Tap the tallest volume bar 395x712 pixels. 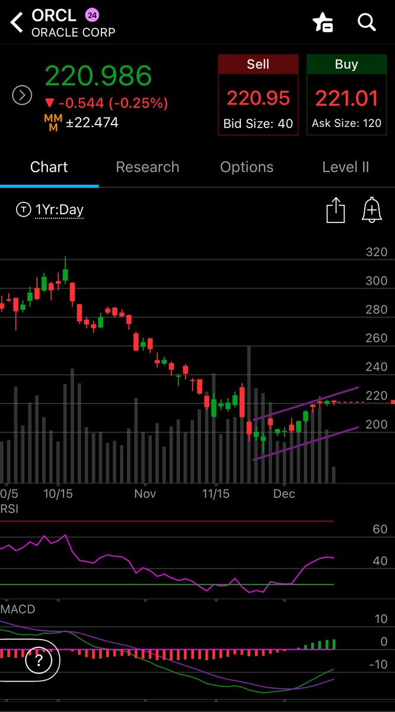coord(249,414)
